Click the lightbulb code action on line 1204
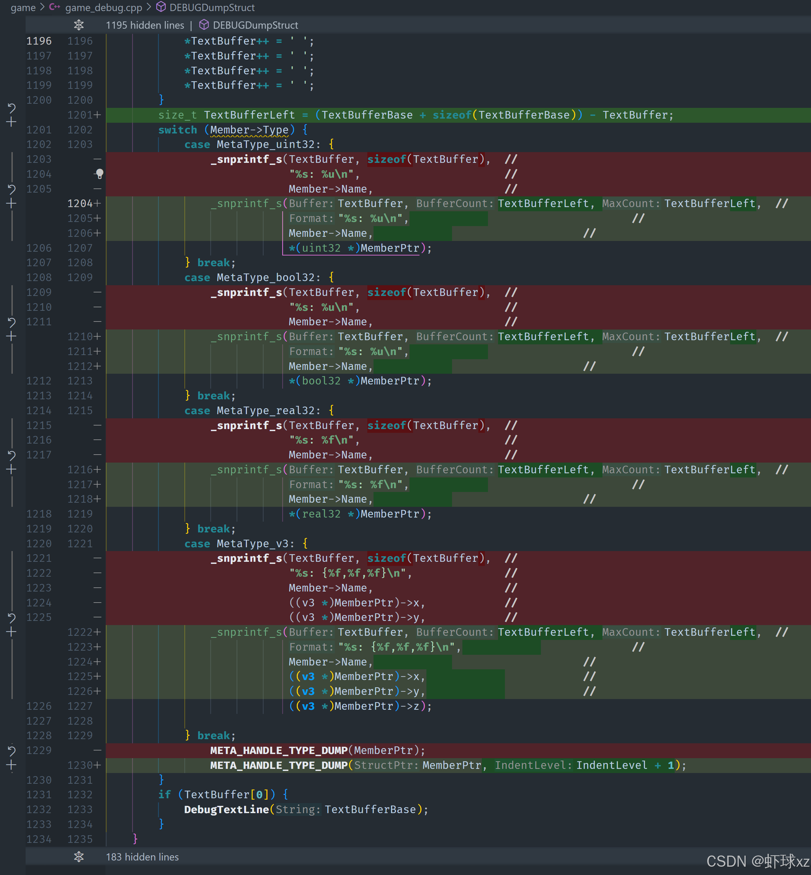The height and width of the screenshot is (875, 811). [99, 174]
